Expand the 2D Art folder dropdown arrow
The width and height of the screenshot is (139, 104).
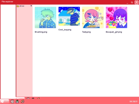pos(31,6)
